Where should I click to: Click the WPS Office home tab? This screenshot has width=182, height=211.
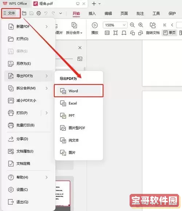[x=15, y=4]
